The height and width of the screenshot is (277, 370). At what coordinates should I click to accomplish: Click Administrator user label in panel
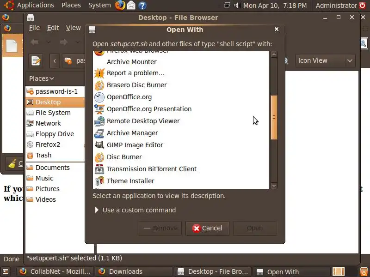coord(336,6)
